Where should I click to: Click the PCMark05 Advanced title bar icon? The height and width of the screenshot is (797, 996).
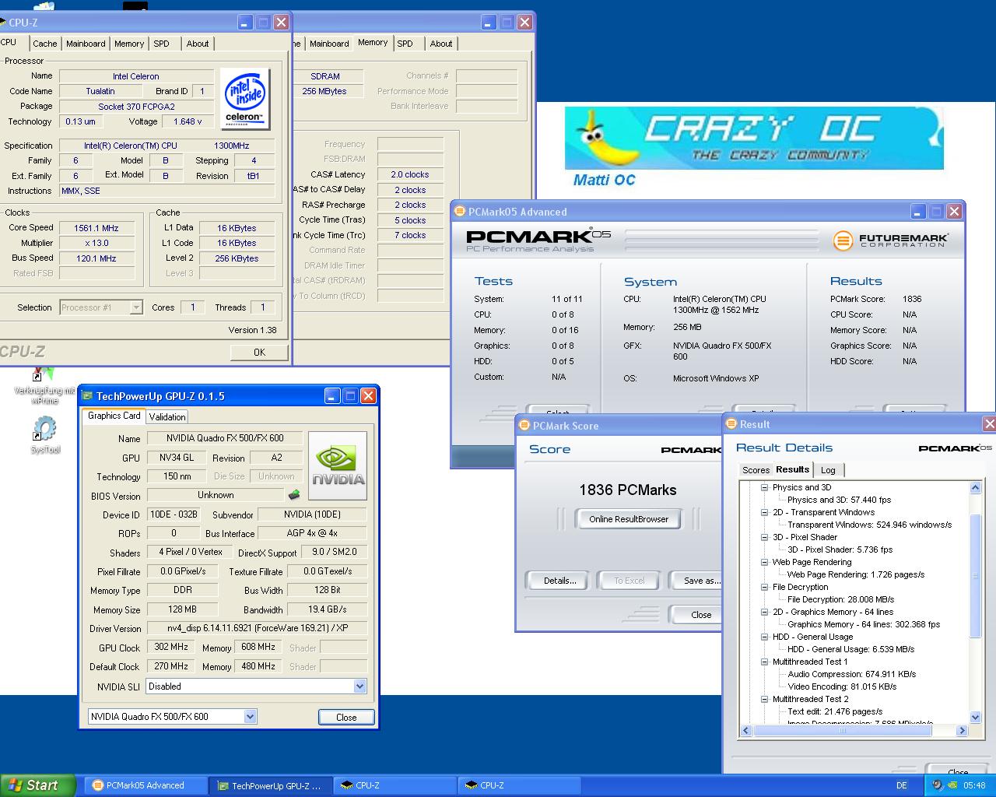tap(459, 212)
